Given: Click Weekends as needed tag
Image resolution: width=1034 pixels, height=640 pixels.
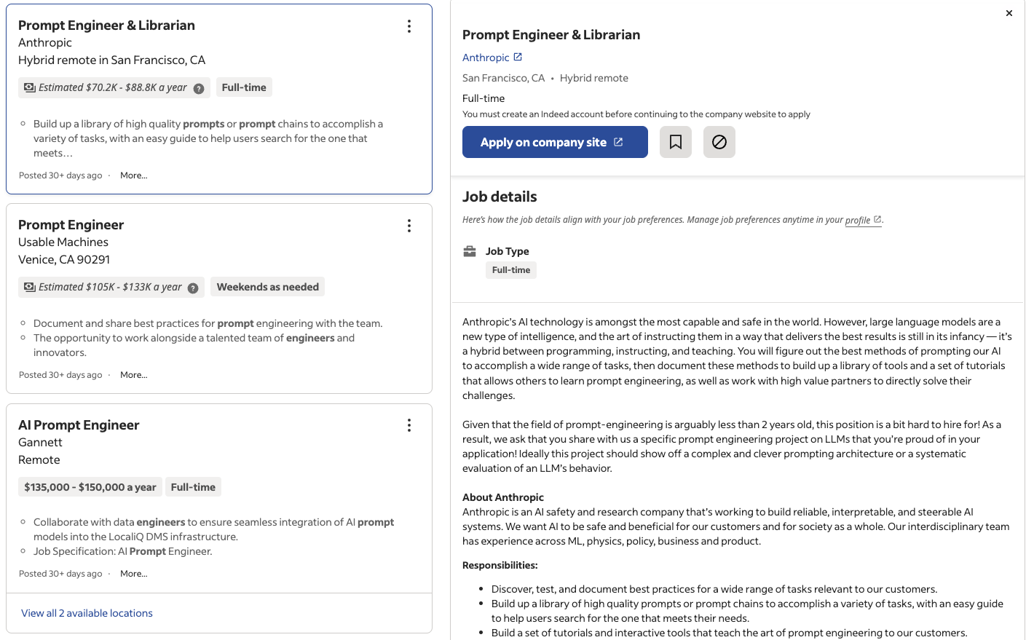Looking at the screenshot, I should [268, 287].
